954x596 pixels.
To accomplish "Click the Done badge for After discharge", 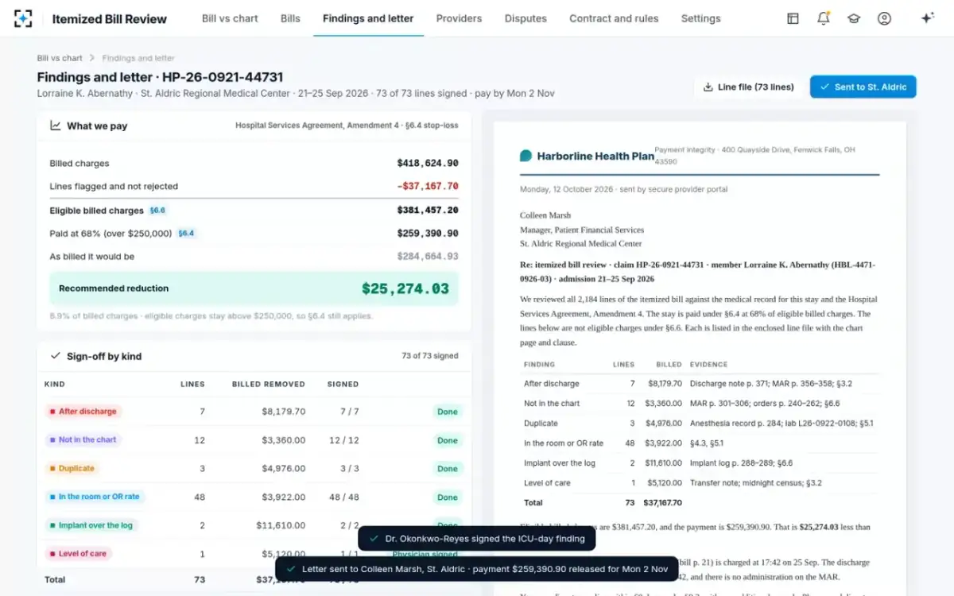I will coord(448,412).
